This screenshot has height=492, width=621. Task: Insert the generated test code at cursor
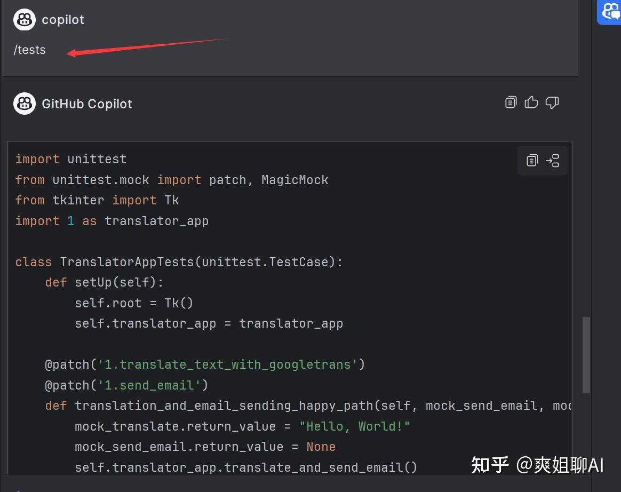click(x=553, y=160)
